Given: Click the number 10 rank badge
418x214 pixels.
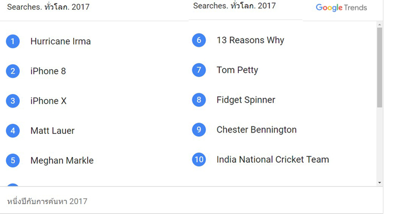Looking at the screenshot, I should 199,159.
